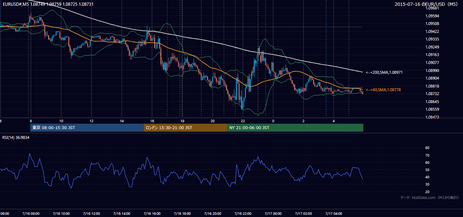The image size is (463, 217).
Task: Click the 1.08559 price axis label
Action: point(432,109)
